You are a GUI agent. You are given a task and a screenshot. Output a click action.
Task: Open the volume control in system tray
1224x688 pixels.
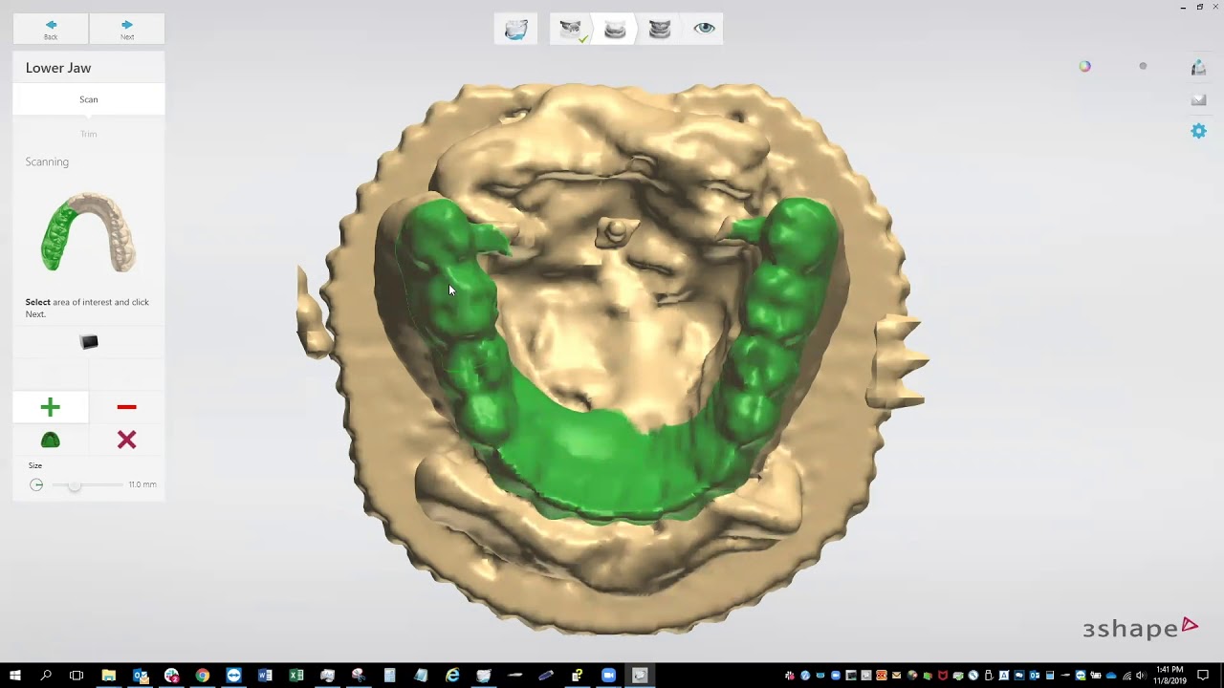tap(1141, 676)
